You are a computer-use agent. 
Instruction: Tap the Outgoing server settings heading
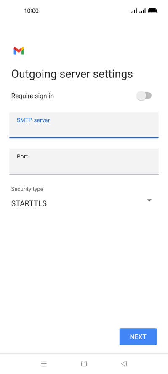tap(72, 74)
